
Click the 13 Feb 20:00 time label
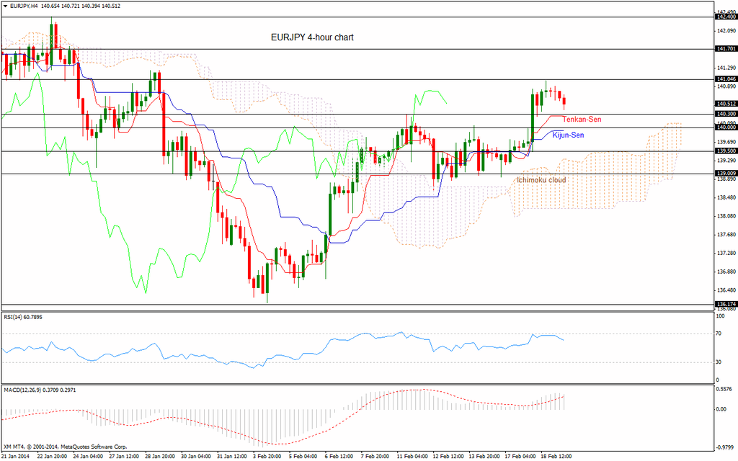point(484,456)
